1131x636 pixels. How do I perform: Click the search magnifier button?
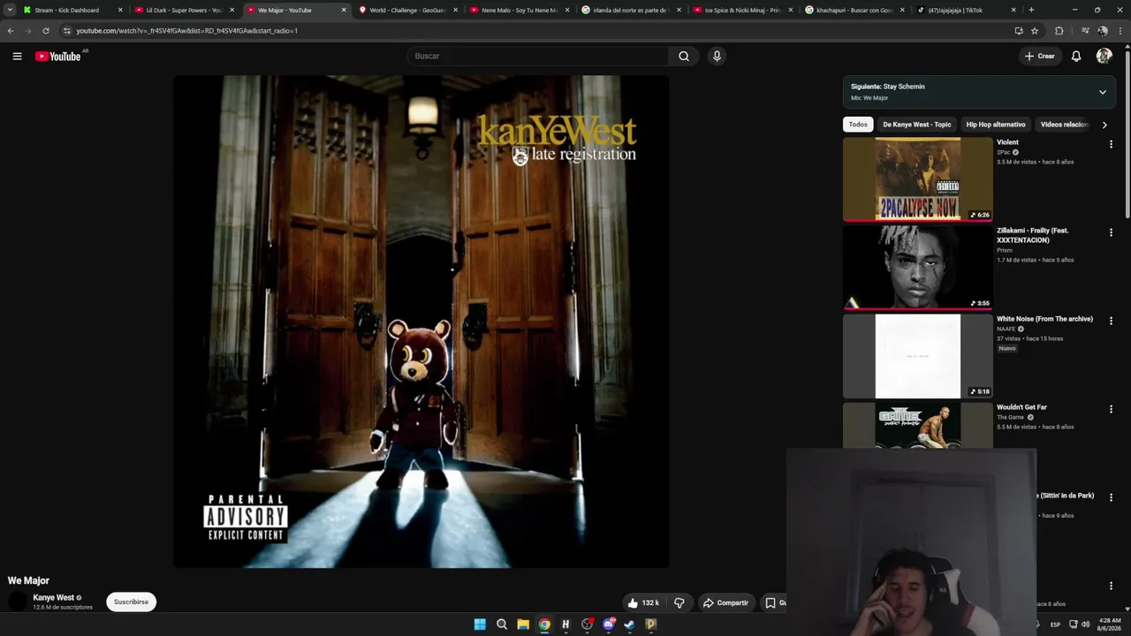point(684,56)
